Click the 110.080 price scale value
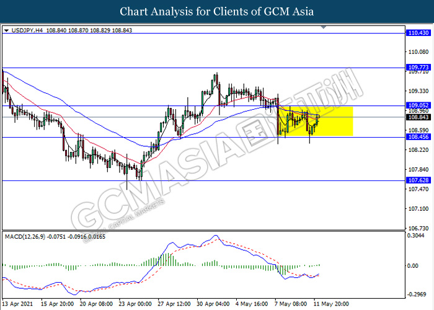The height and width of the screenshot is (310, 434). point(418,51)
